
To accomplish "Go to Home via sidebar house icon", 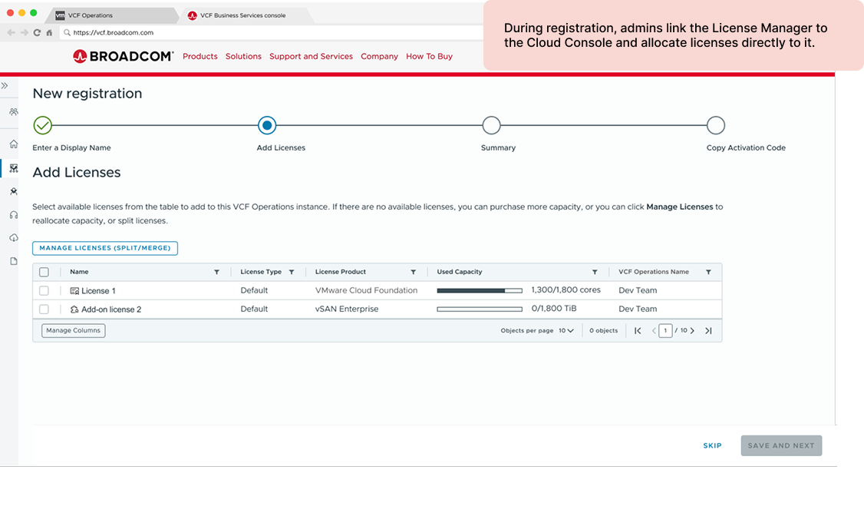I will (14, 144).
